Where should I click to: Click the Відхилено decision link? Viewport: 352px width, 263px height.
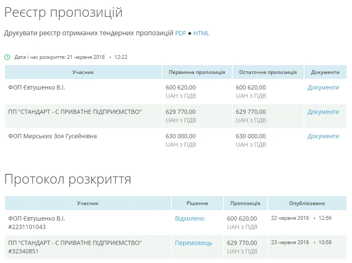coord(189,218)
